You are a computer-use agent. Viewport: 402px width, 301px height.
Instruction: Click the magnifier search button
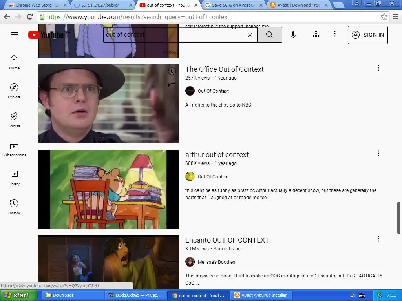pyautogui.click(x=269, y=35)
